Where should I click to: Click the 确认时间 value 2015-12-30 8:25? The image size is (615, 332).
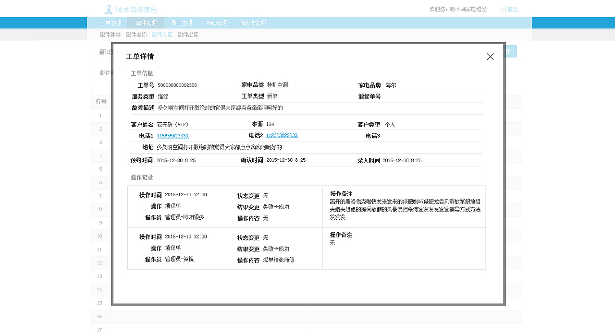(x=286, y=160)
